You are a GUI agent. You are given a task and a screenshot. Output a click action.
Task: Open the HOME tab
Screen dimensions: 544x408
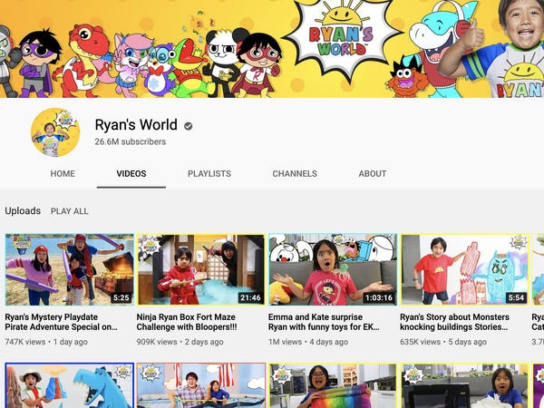point(63,173)
